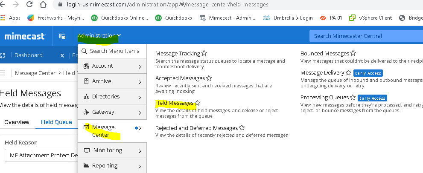
Task: Open the Freshworks bookmark
Action: coord(56,18)
